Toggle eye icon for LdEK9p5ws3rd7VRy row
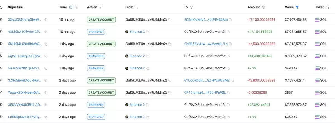The width and height of the screenshot is (335, 123). [x=1, y=117]
